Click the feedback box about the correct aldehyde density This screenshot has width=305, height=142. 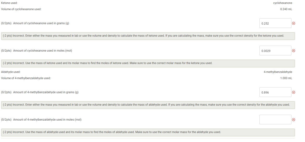tap(148, 105)
